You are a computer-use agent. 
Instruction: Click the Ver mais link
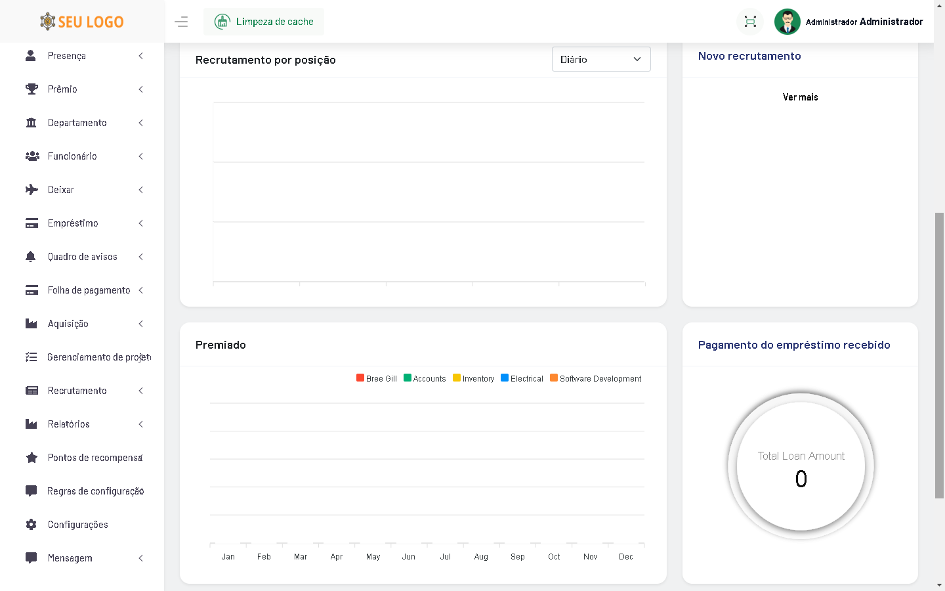coord(800,97)
